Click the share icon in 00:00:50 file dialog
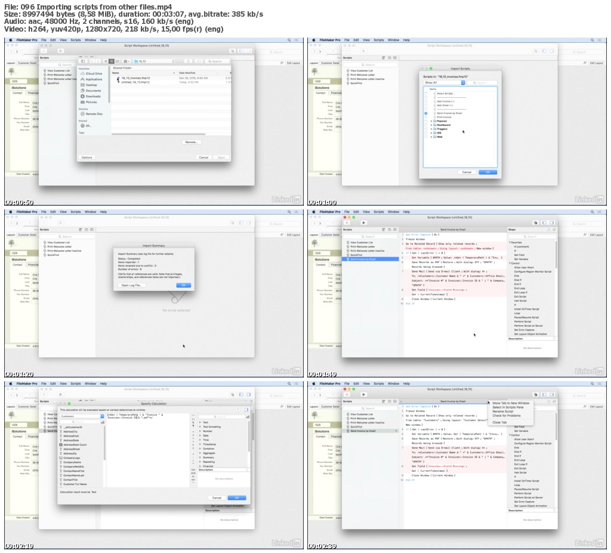The height and width of the screenshot is (553, 611). tap(188, 61)
